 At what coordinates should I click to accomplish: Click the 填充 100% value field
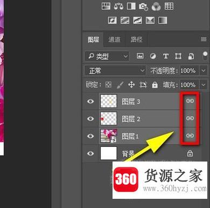[x=190, y=85]
